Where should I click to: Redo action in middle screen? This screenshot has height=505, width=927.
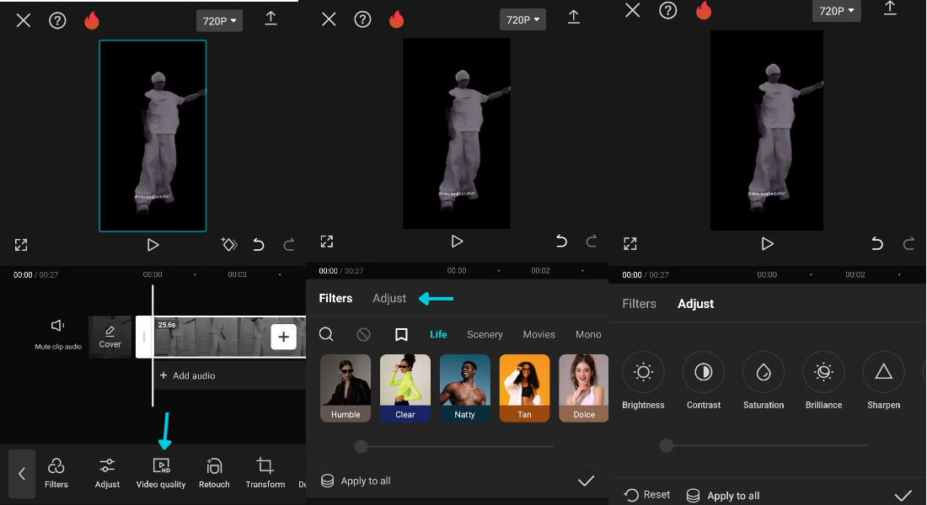point(592,241)
